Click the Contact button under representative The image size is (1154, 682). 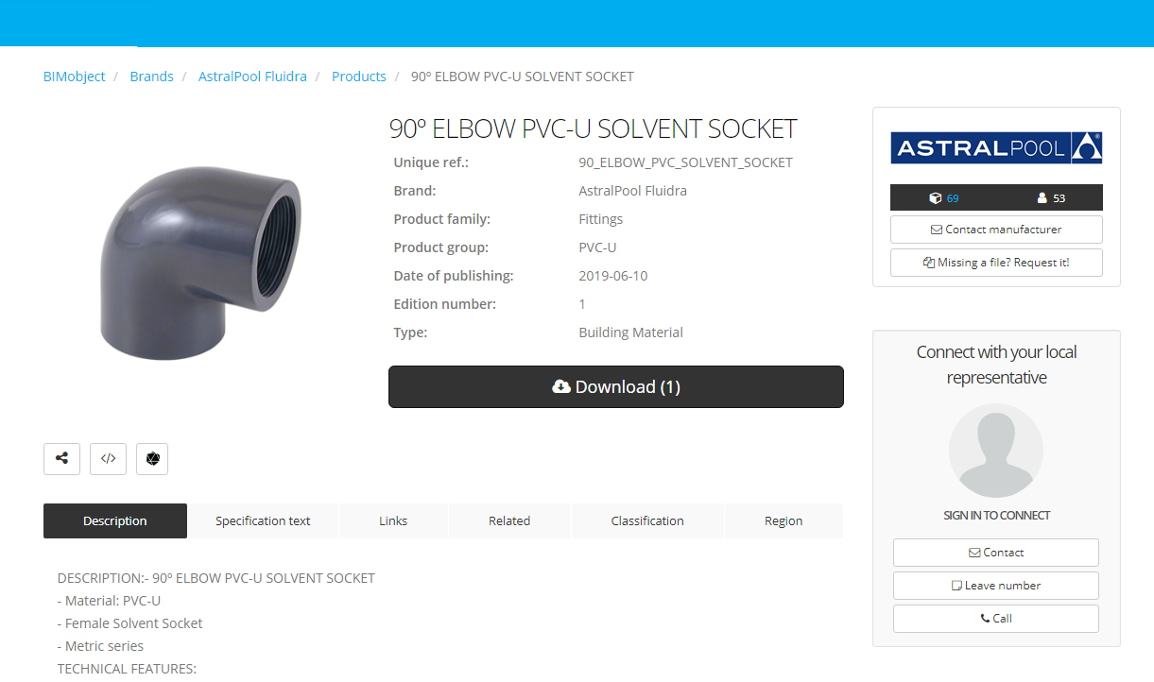click(x=996, y=553)
